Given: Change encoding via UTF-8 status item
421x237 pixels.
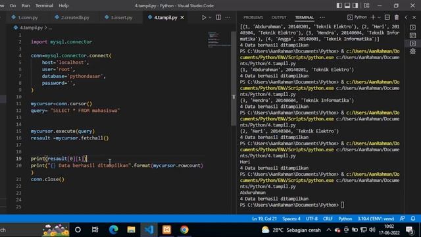Looking at the screenshot, I should click(312, 219).
